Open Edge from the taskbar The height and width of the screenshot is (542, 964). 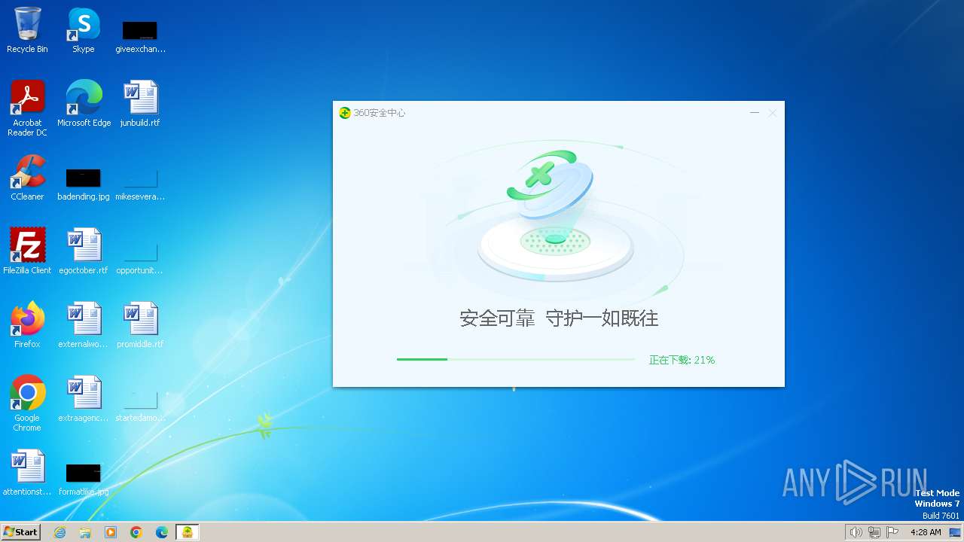pos(162,532)
